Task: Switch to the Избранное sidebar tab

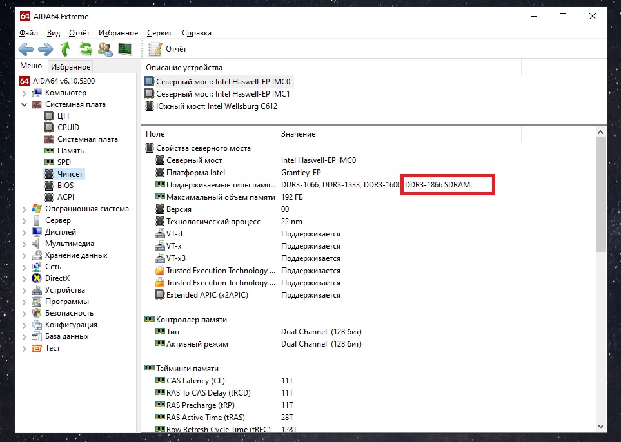Action: point(70,67)
